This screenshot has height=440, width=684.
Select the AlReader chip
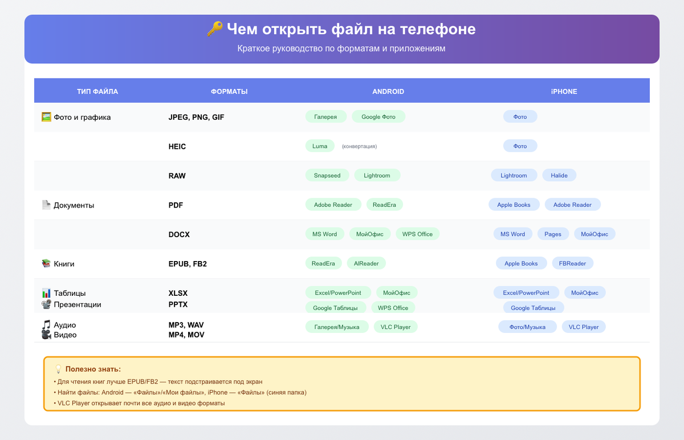click(366, 263)
